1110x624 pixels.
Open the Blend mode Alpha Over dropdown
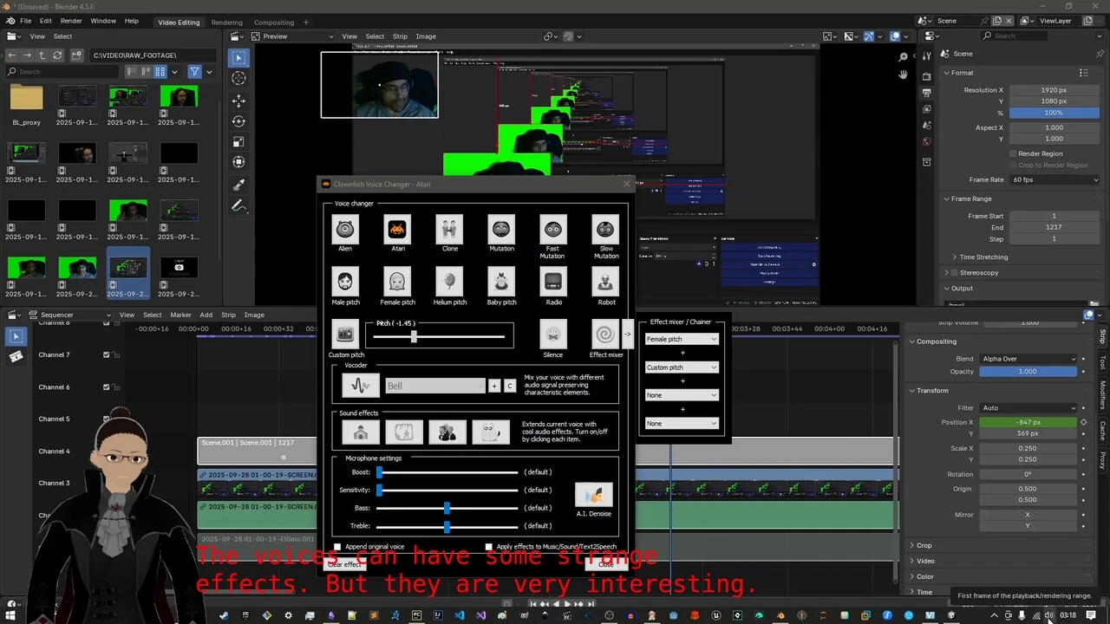click(1028, 359)
